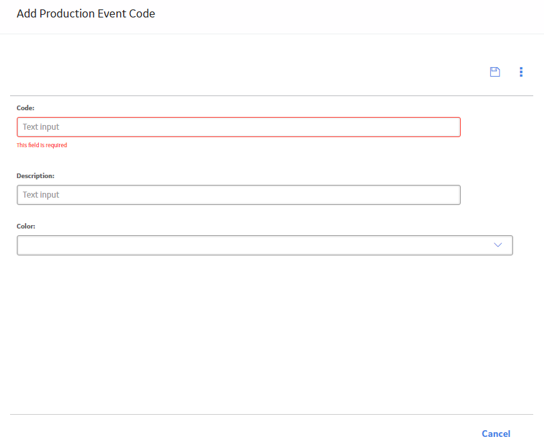Click the red-outlined required Code box
The image size is (544, 447).
pos(238,127)
